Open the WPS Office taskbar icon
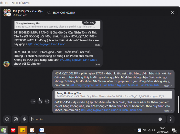Screen dimensions: 180x134 click(x=13, y=130)
